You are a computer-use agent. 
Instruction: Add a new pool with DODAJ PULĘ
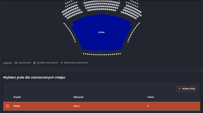point(187,89)
